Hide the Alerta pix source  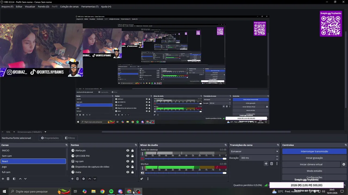[x=128, y=151]
